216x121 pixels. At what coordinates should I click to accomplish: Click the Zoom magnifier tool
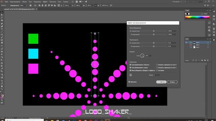(x=2, y=89)
